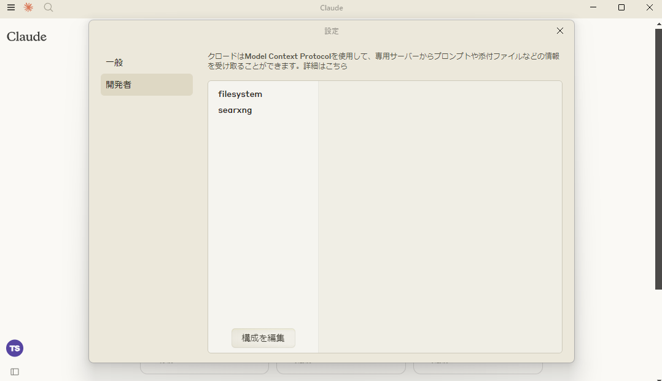Click the Claude wordmark heading
This screenshot has width=662, height=381.
point(26,37)
